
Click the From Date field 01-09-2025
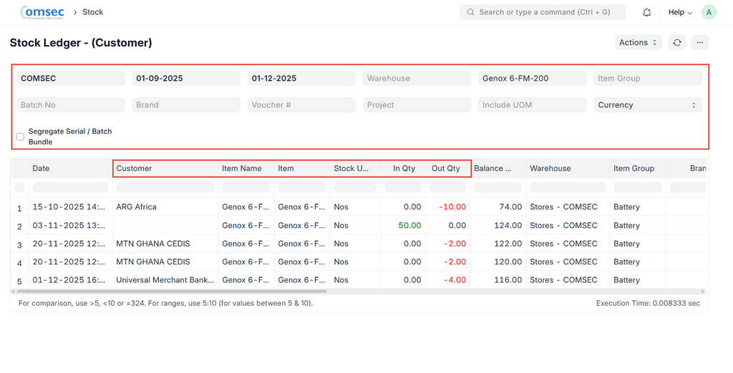pyautogui.click(x=186, y=79)
